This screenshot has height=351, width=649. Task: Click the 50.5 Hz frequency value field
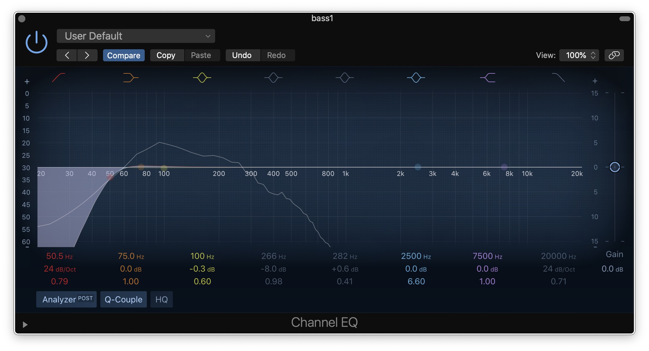point(59,256)
